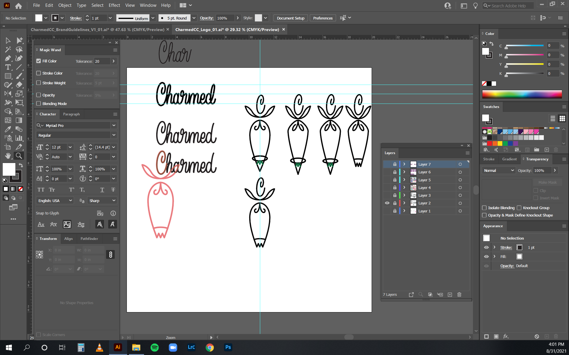
Task: Click Add New Effect fx icon
Action: coord(506,336)
